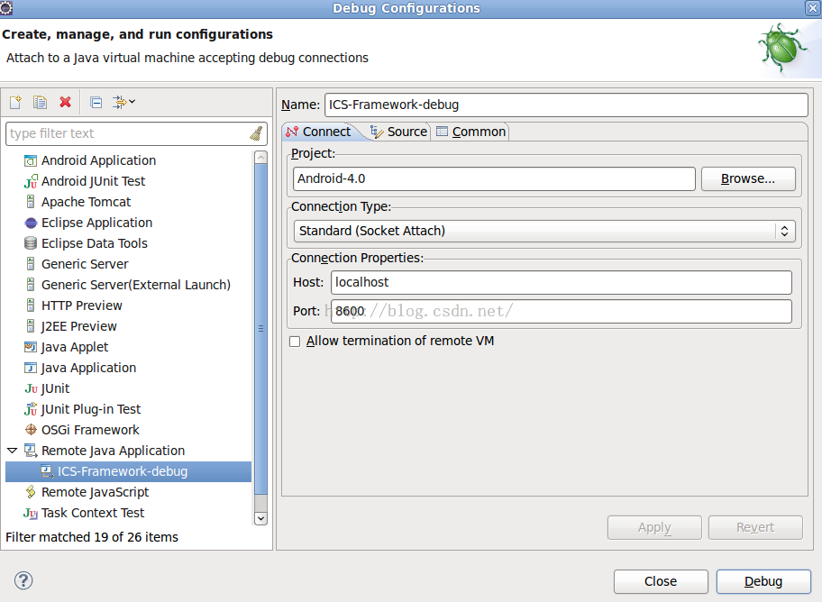This screenshot has height=602, width=822.
Task: Select the Android Application configuration type
Action: point(98,160)
